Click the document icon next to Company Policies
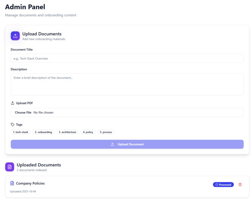The height and width of the screenshot is (200, 252). pos(12,183)
